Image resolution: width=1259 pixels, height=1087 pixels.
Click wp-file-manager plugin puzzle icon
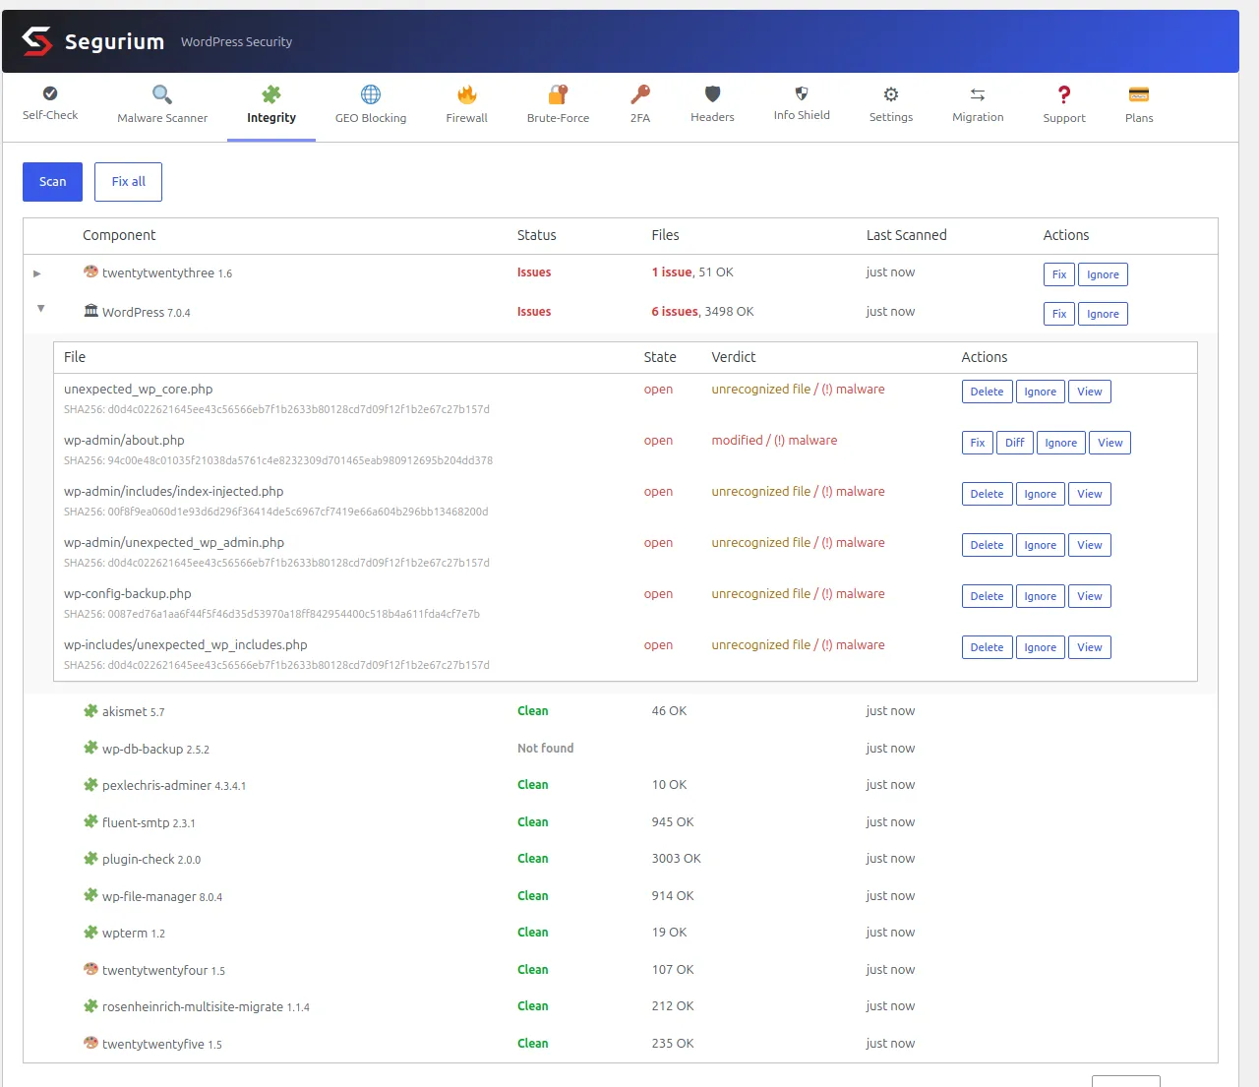[x=90, y=895]
